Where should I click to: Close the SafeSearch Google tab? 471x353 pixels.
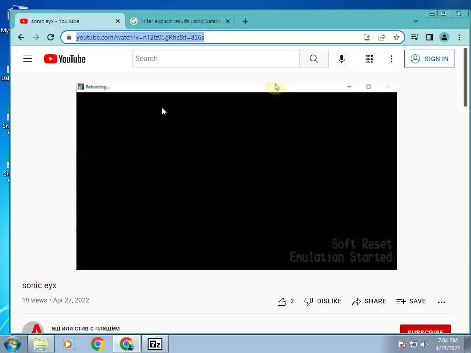coord(227,21)
